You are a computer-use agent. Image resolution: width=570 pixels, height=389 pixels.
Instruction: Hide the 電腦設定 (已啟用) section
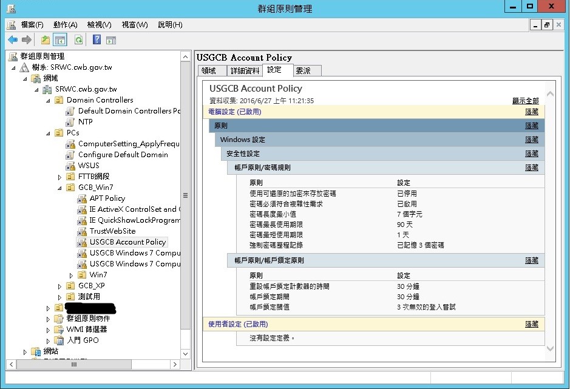(x=532, y=112)
